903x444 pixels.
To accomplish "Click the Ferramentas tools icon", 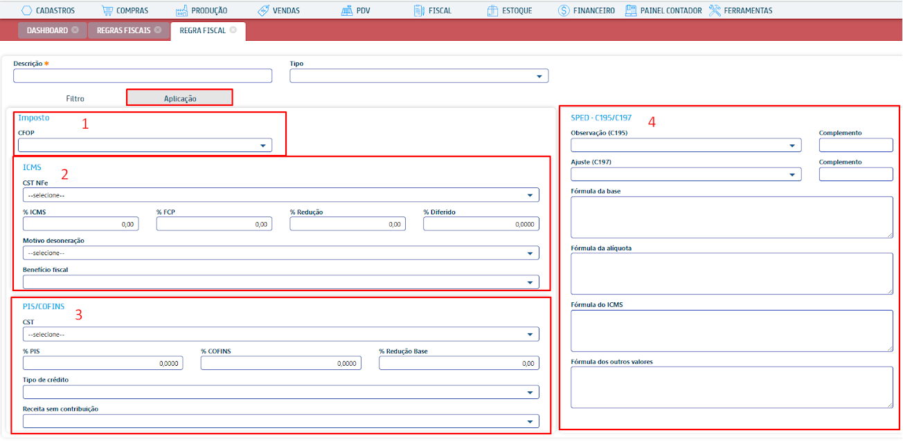I will (715, 10).
